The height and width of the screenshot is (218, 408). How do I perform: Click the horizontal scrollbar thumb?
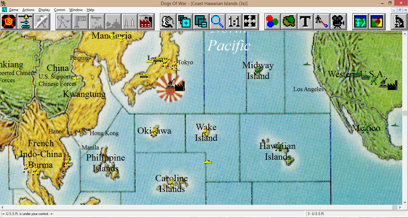click(x=394, y=207)
